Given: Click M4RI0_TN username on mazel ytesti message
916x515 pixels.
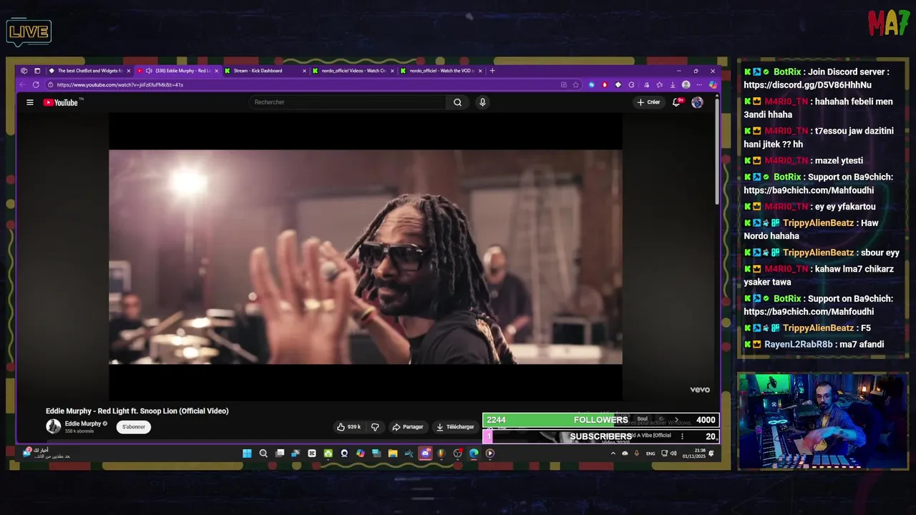Looking at the screenshot, I should (x=786, y=161).
